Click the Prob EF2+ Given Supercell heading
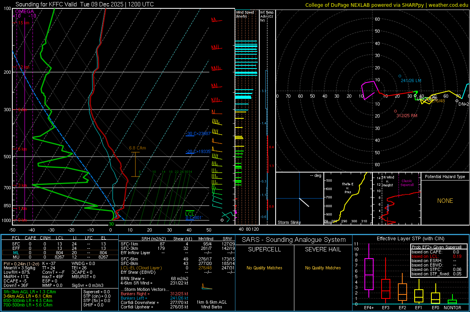Image resolution: width=470 pixels, height=312 pixels. [x=437, y=247]
